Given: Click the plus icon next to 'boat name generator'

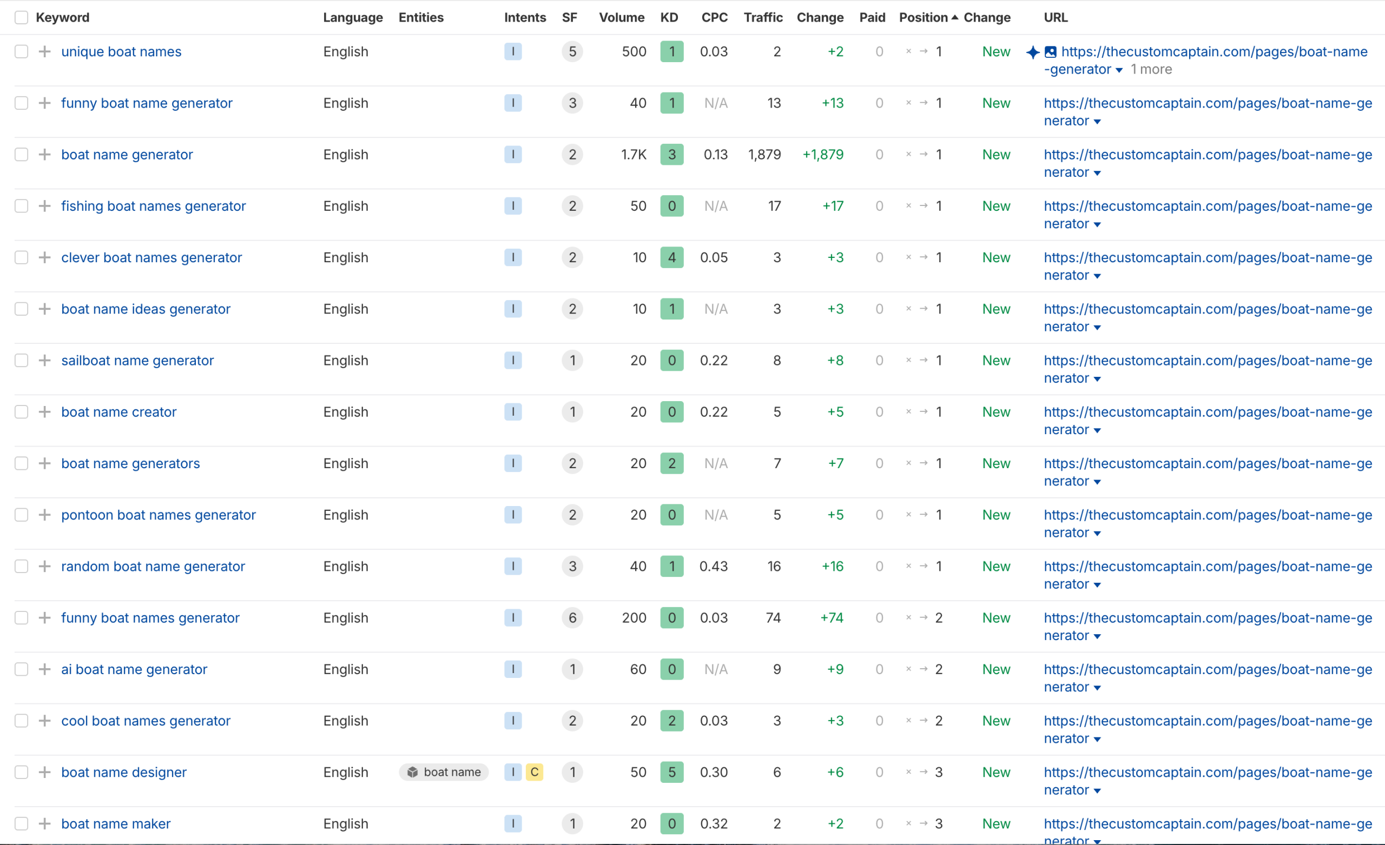Looking at the screenshot, I should coord(44,155).
